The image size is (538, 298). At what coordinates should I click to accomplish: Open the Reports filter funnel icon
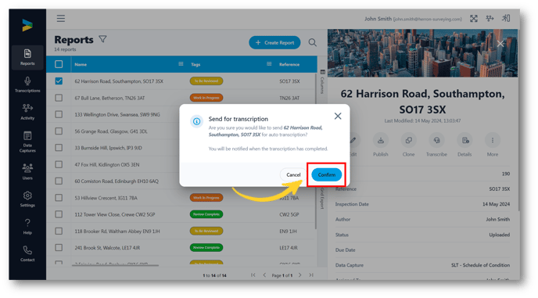pyautogui.click(x=102, y=39)
